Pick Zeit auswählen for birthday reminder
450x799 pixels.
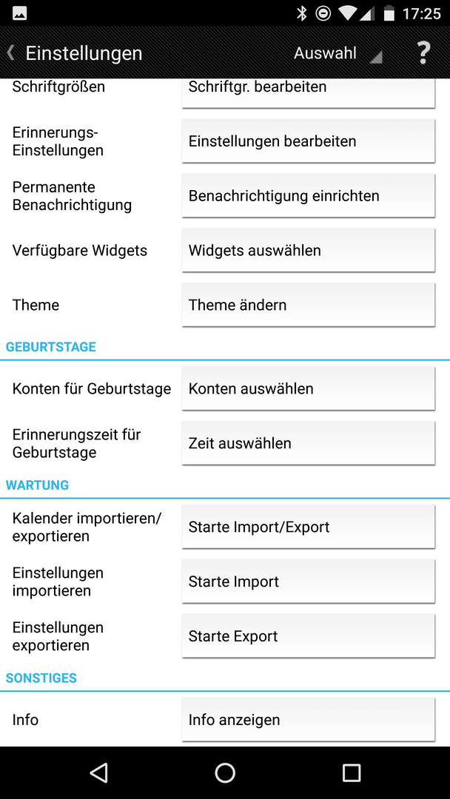tap(309, 443)
